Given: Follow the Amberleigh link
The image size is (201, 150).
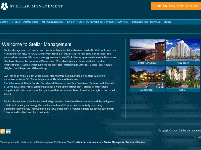Looking at the screenshot, I should [37, 80].
